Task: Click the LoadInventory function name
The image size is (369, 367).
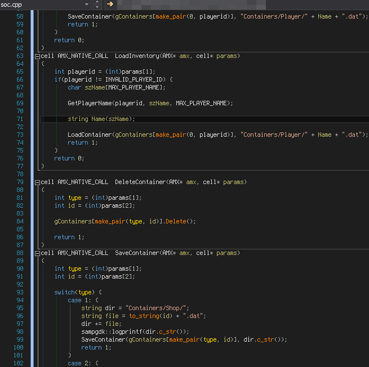Action: [137, 56]
